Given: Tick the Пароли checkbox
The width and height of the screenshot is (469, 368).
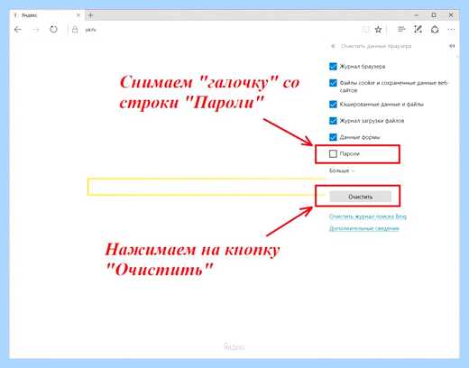Looking at the screenshot, I should pos(333,154).
